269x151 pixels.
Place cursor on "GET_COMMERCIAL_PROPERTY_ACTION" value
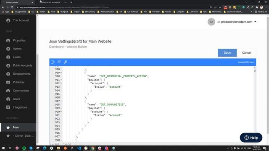tap(123, 76)
